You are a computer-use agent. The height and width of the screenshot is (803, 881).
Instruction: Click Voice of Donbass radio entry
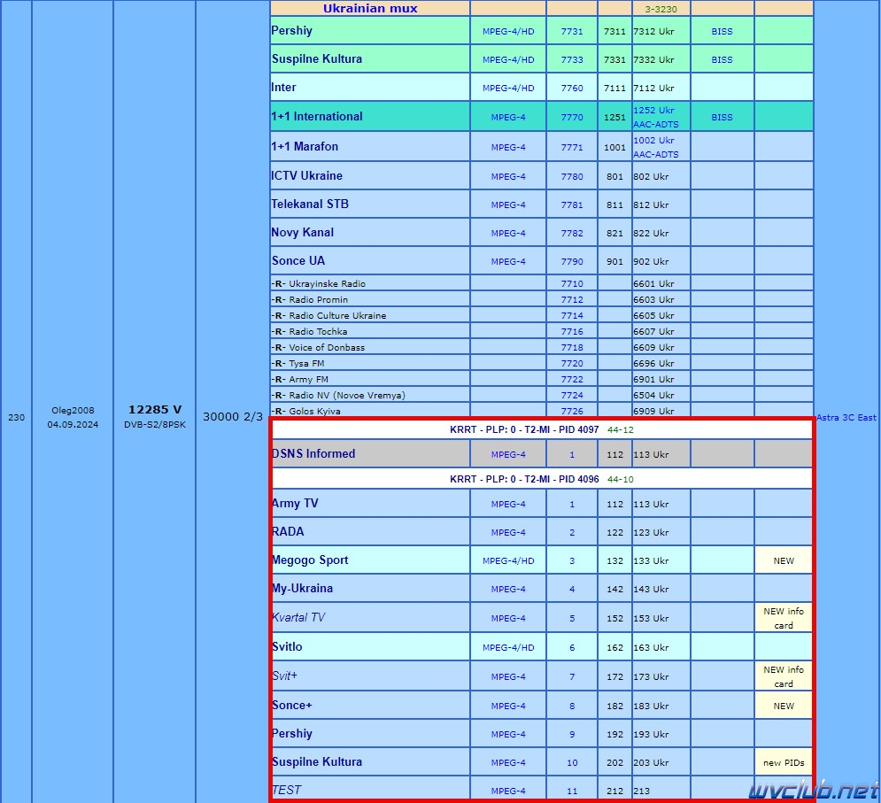318,347
